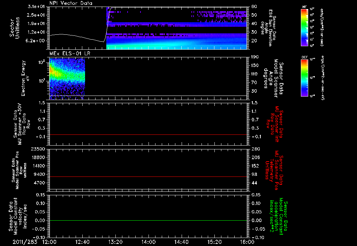Click the 14:40 time tick label

(x=181, y=242)
